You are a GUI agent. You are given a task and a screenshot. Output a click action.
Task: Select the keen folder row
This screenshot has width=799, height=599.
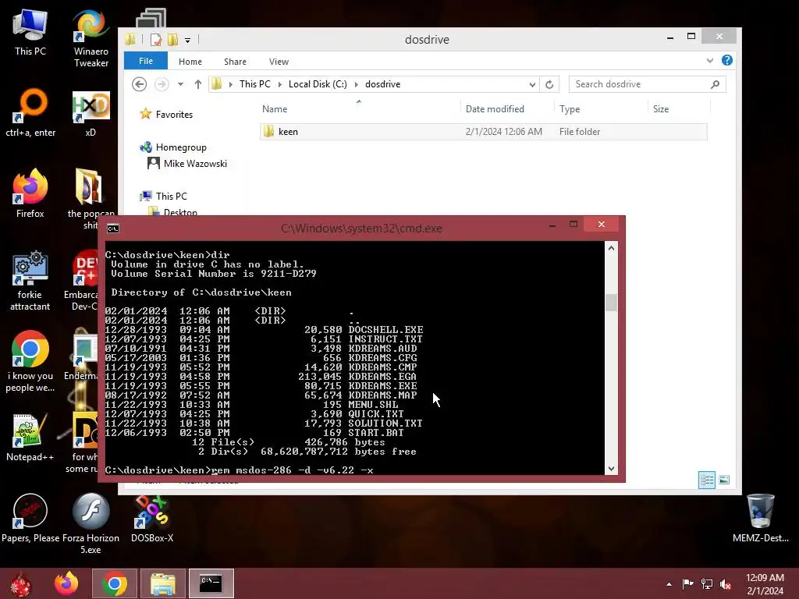pyautogui.click(x=483, y=131)
